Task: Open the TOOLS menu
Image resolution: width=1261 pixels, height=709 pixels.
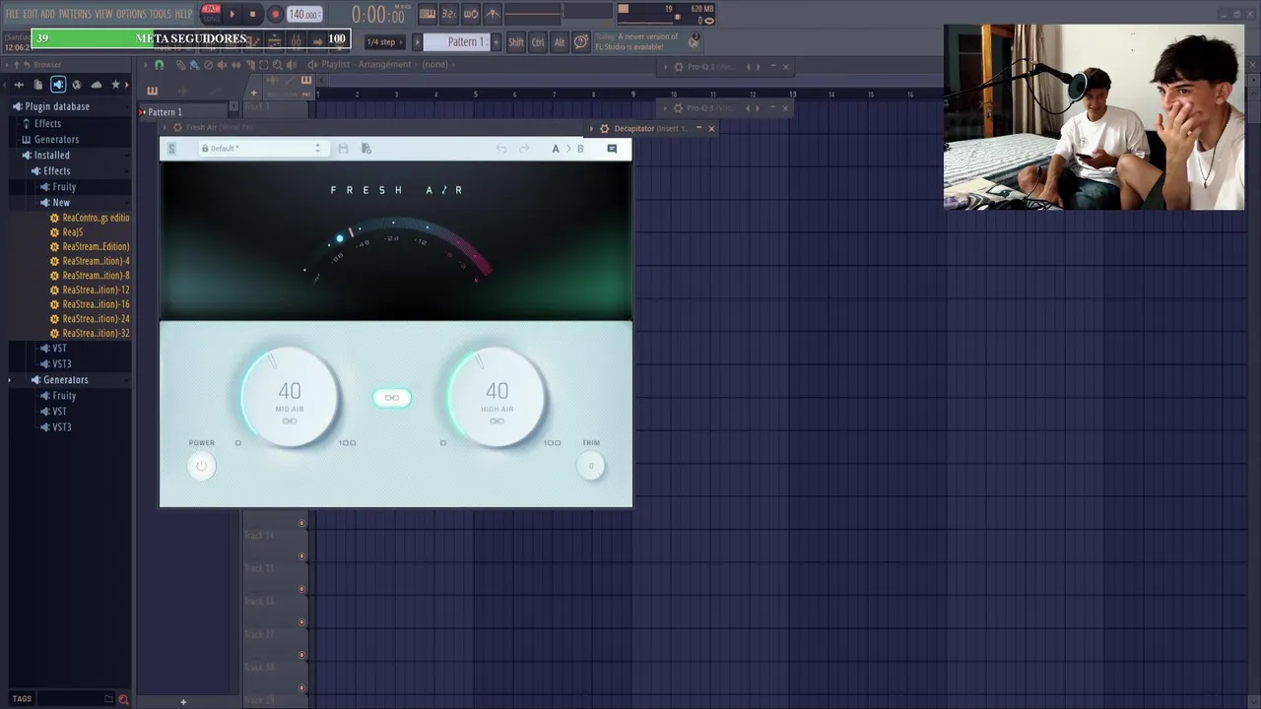Action: [160, 14]
